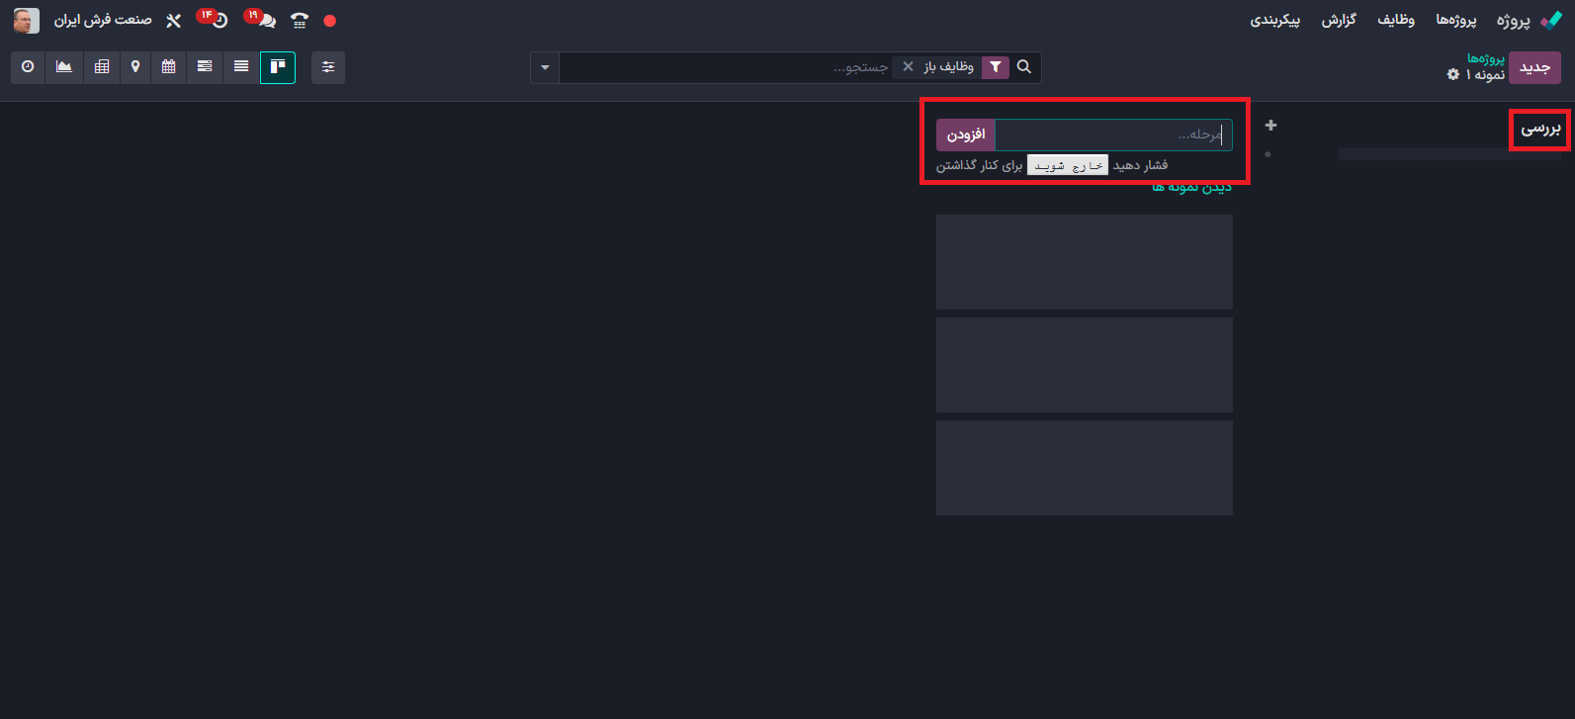Switch to the Map view

coord(135,67)
